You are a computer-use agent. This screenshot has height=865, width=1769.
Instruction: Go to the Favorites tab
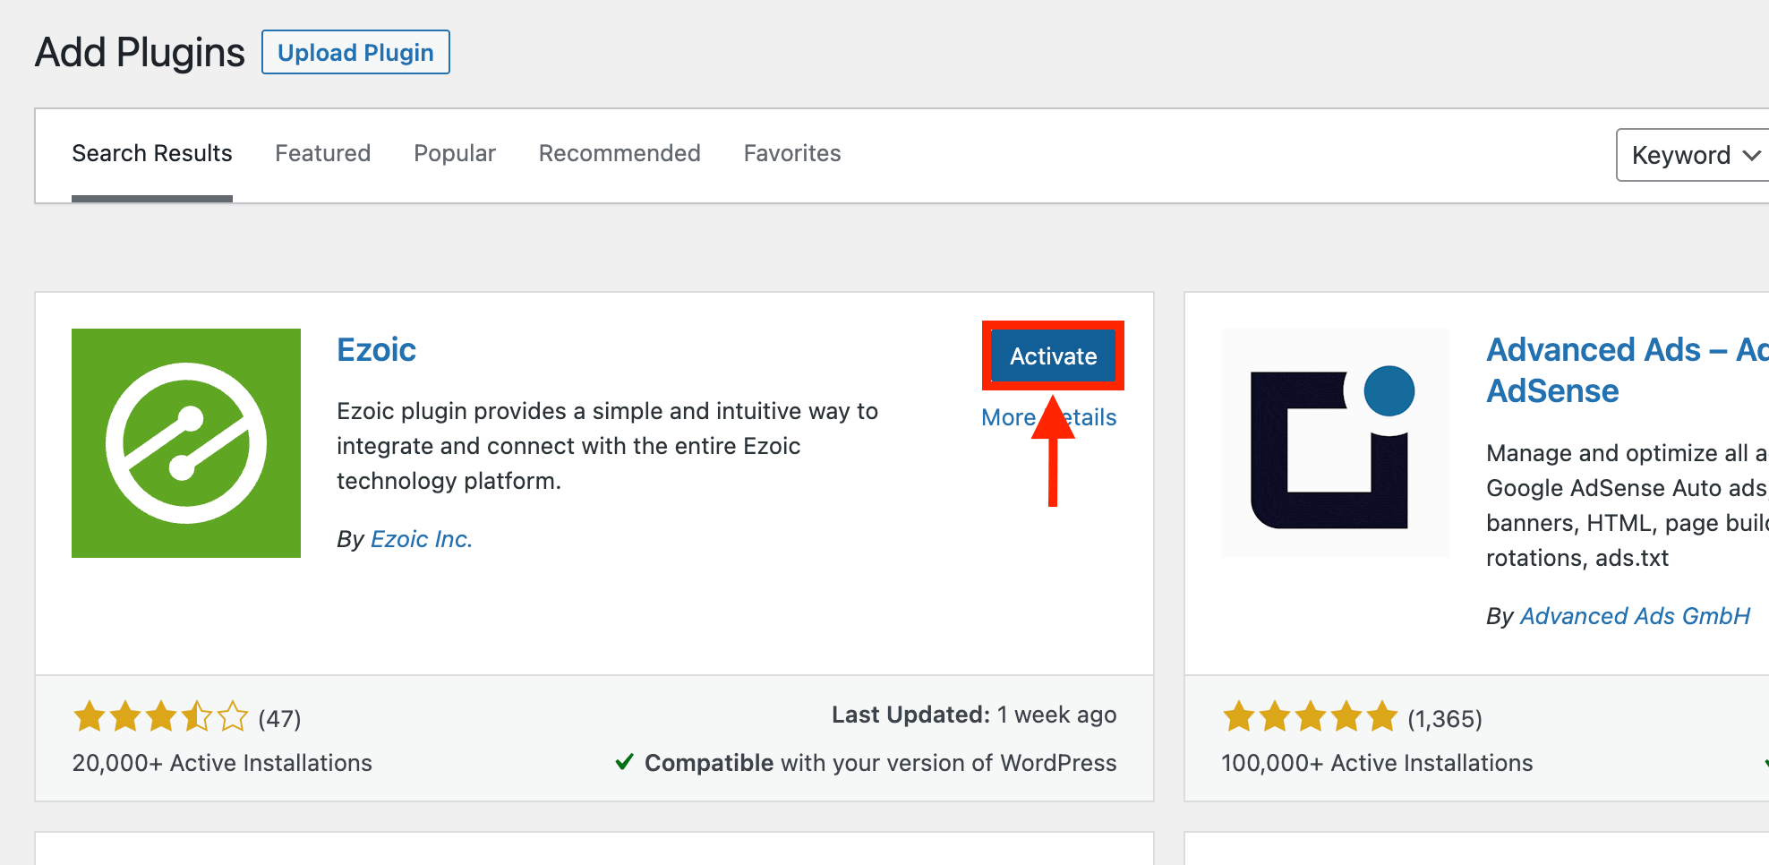pyautogui.click(x=792, y=153)
